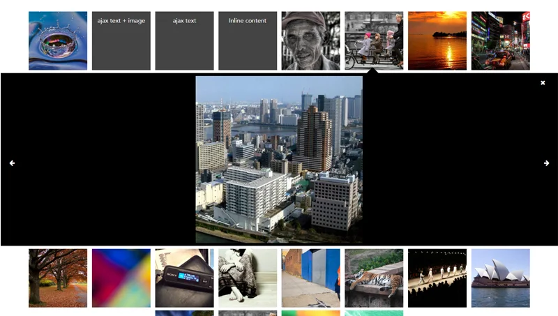The width and height of the screenshot is (558, 316).
Task: Go to the next image with right arrow
Action: (547, 163)
